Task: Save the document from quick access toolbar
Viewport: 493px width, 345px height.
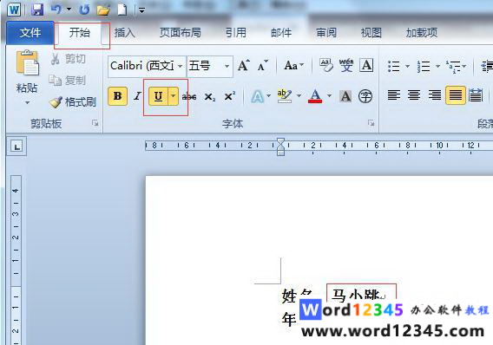Action: tap(37, 10)
